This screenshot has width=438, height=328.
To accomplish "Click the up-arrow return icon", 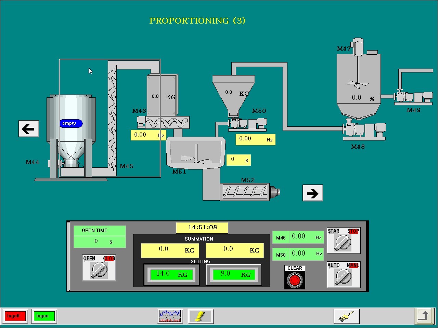I will tap(424, 316).
